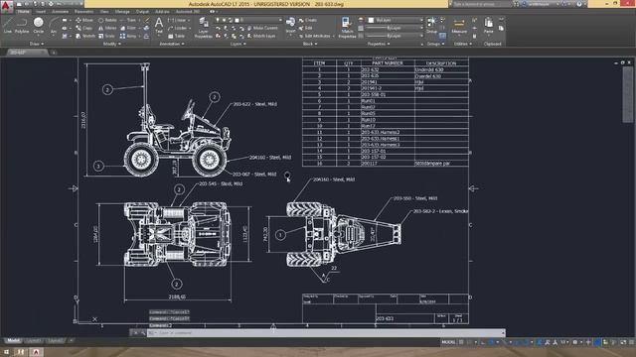This screenshot has height=357, width=636.
Task: Insert a Table annotation
Action: (177, 36)
